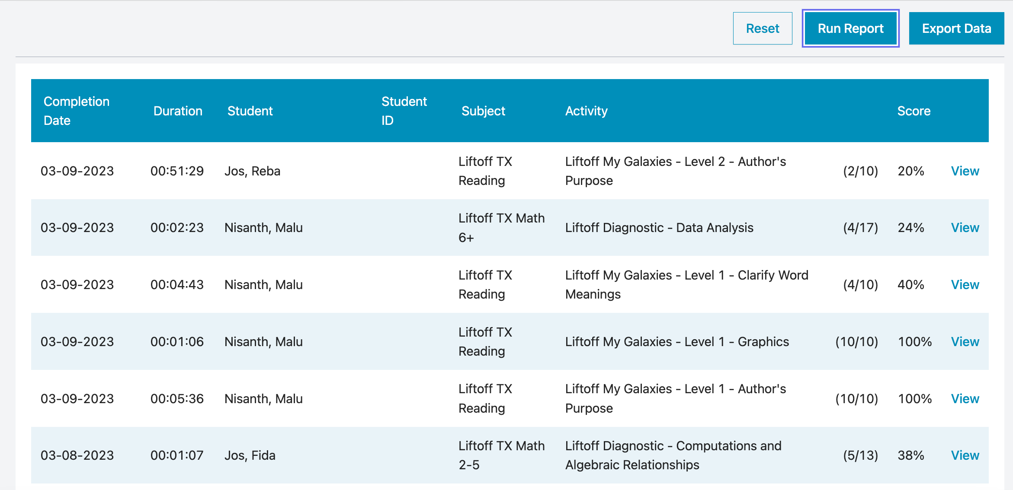This screenshot has height=490, width=1013.
Task: Click the Score column header
Action: click(x=914, y=111)
